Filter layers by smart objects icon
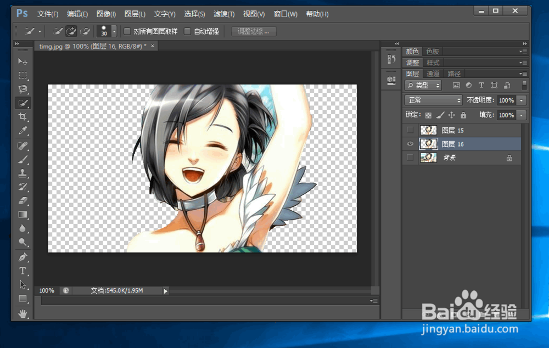 coord(507,86)
